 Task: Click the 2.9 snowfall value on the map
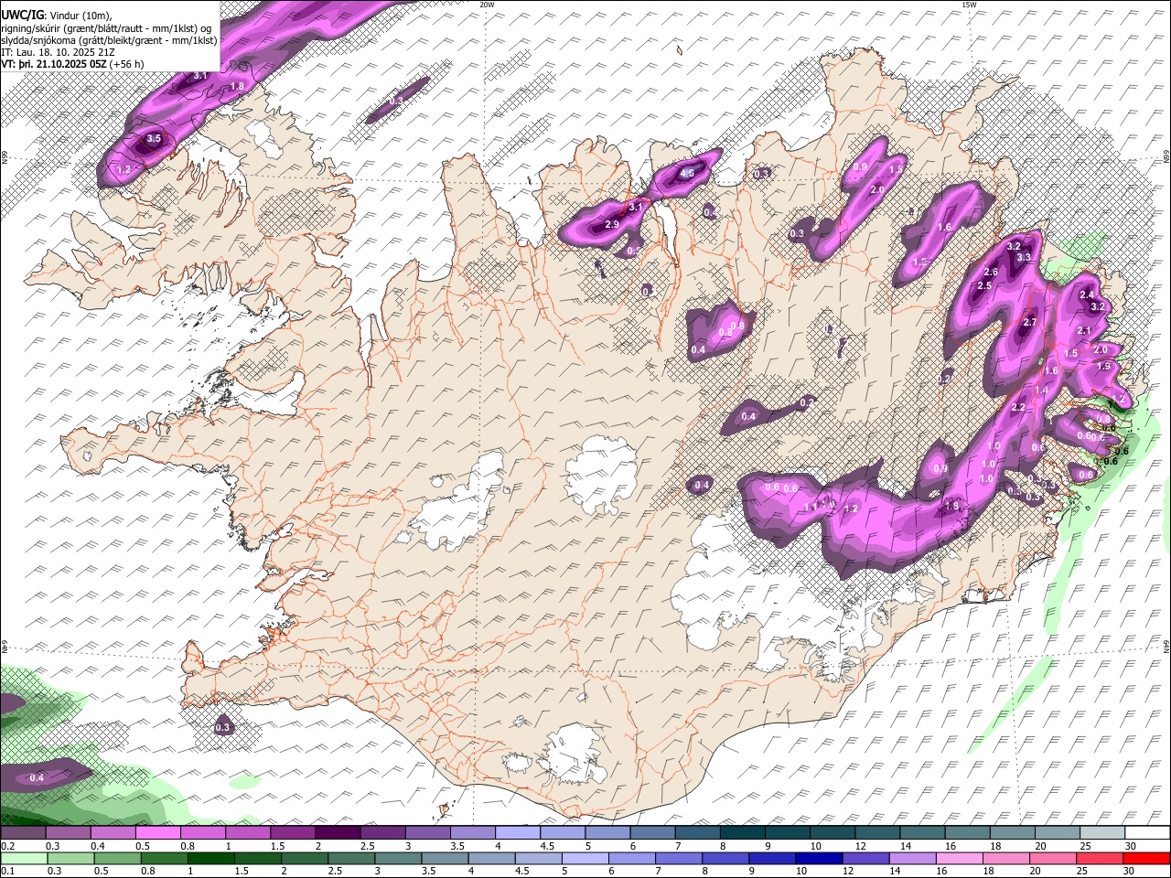tap(612, 225)
